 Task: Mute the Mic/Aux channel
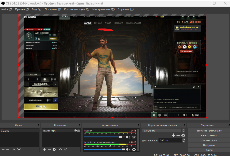[x=128, y=137]
